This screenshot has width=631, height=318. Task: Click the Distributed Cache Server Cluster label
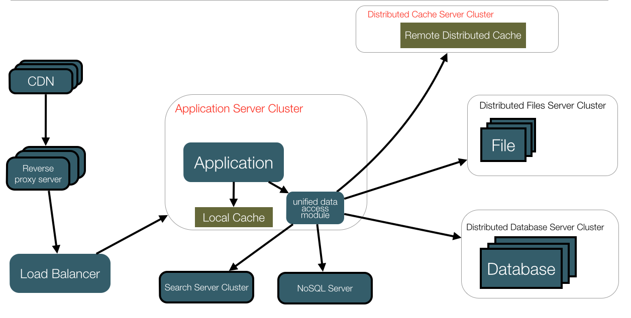click(431, 15)
